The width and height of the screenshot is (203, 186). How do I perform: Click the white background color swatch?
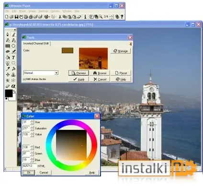13,98
